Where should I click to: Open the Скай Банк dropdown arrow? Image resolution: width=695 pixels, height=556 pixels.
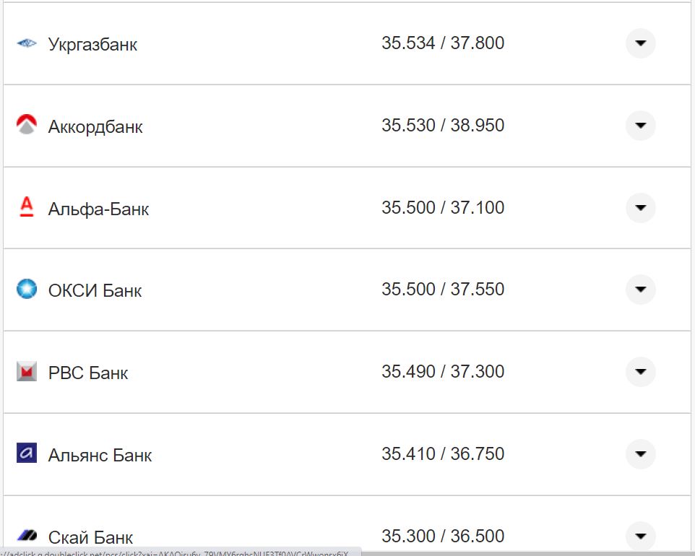(x=640, y=536)
